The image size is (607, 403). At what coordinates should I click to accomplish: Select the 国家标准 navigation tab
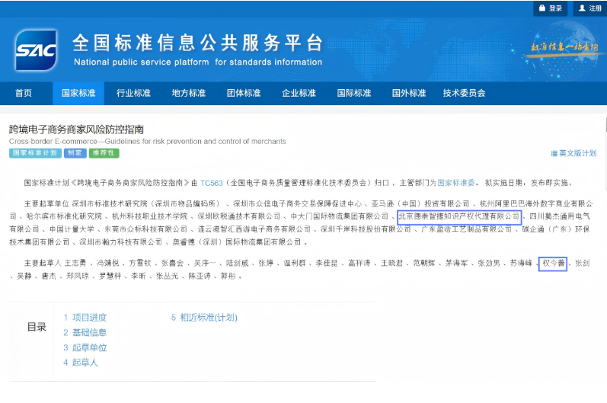(78, 93)
